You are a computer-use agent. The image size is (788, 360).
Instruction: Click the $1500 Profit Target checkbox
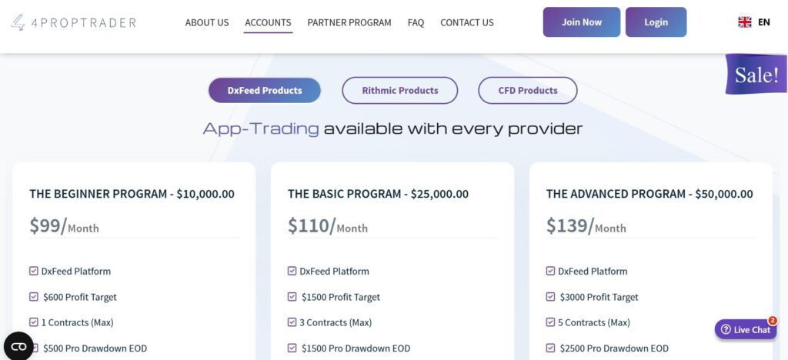tap(292, 297)
